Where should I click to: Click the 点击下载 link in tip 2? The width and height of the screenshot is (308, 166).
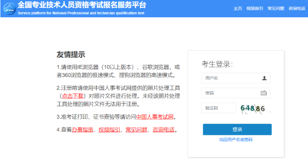click(x=72, y=96)
